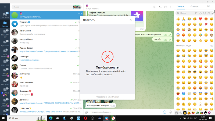The image size is (215, 121).
Task: Open the three-dot chat options menu
Action: (171, 7)
